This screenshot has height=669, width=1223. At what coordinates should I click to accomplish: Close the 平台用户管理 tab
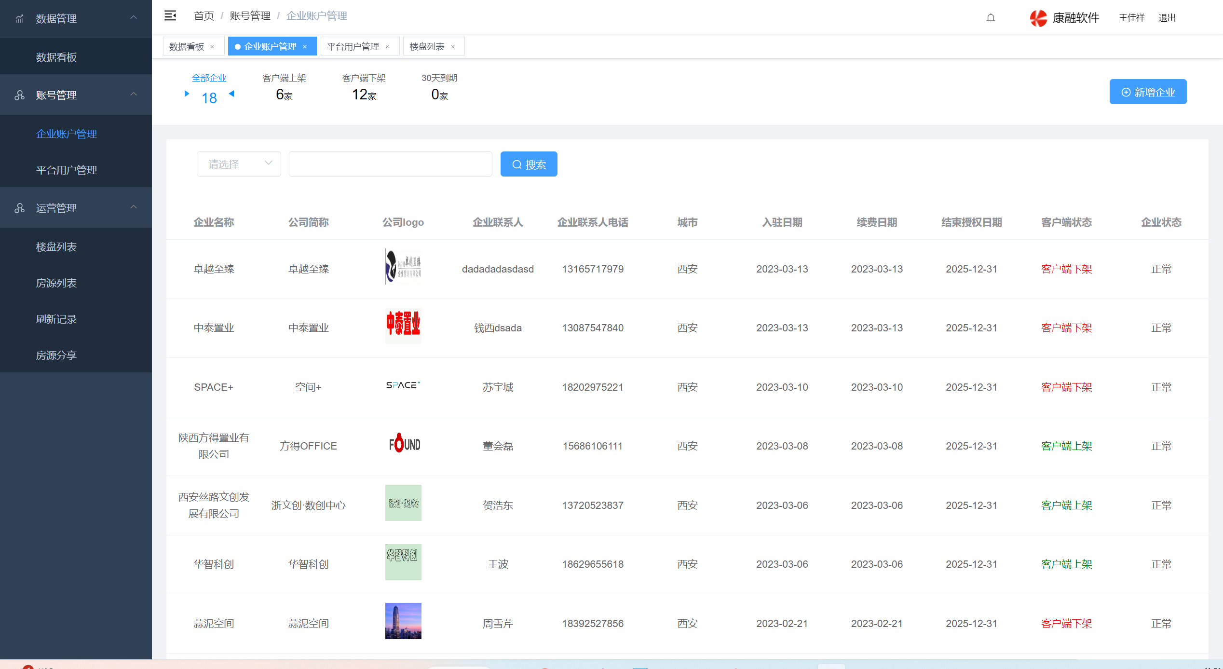coord(387,47)
